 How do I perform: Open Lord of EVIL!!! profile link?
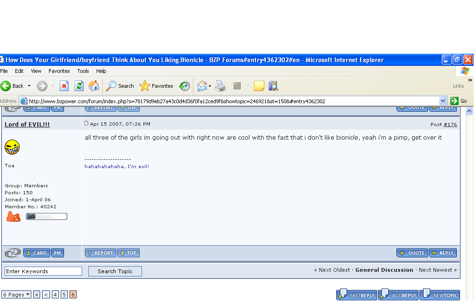coord(27,125)
